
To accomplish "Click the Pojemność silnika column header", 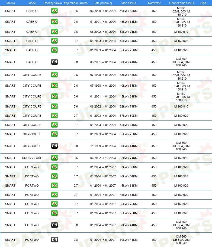I will coord(76,3).
